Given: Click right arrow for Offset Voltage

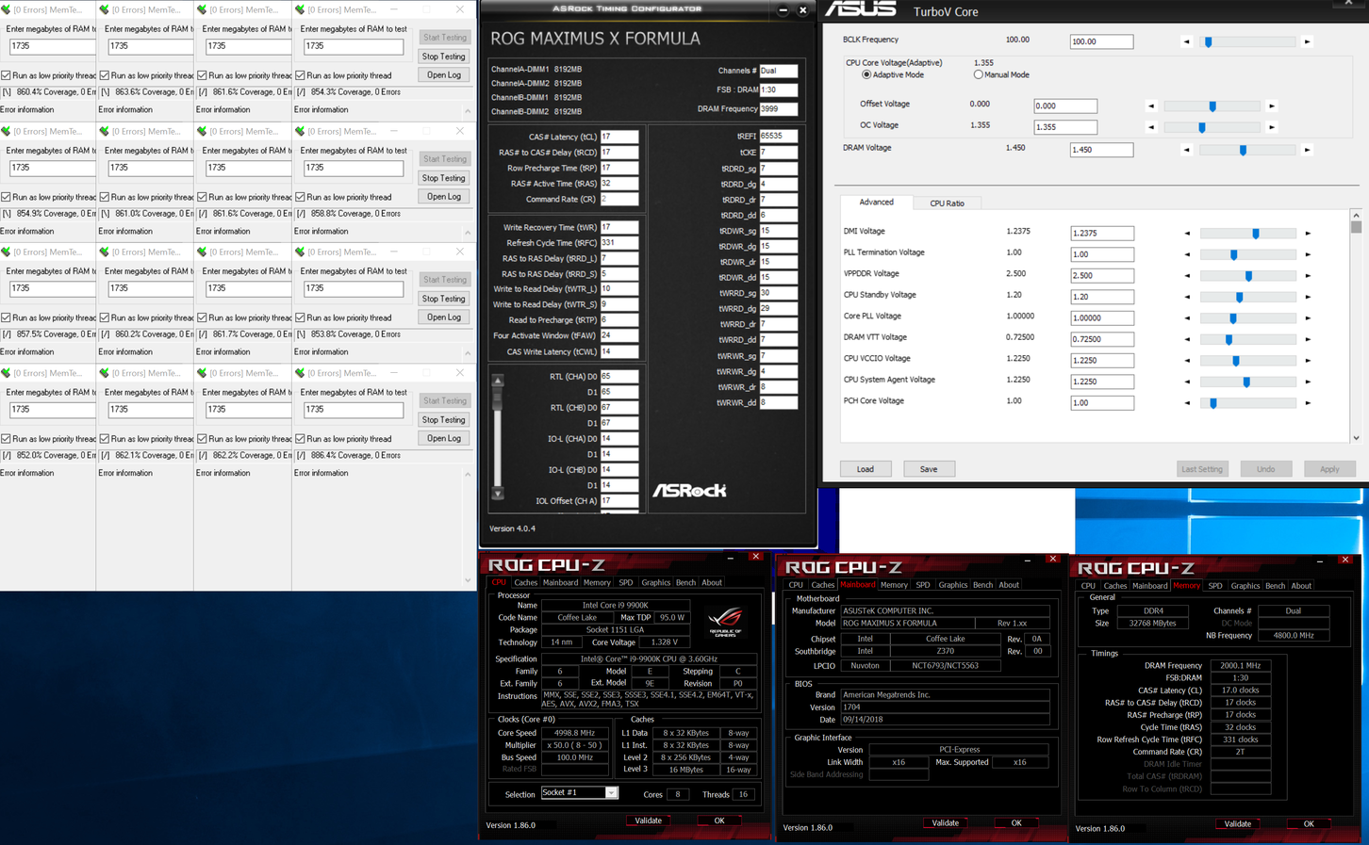Looking at the screenshot, I should [1272, 106].
